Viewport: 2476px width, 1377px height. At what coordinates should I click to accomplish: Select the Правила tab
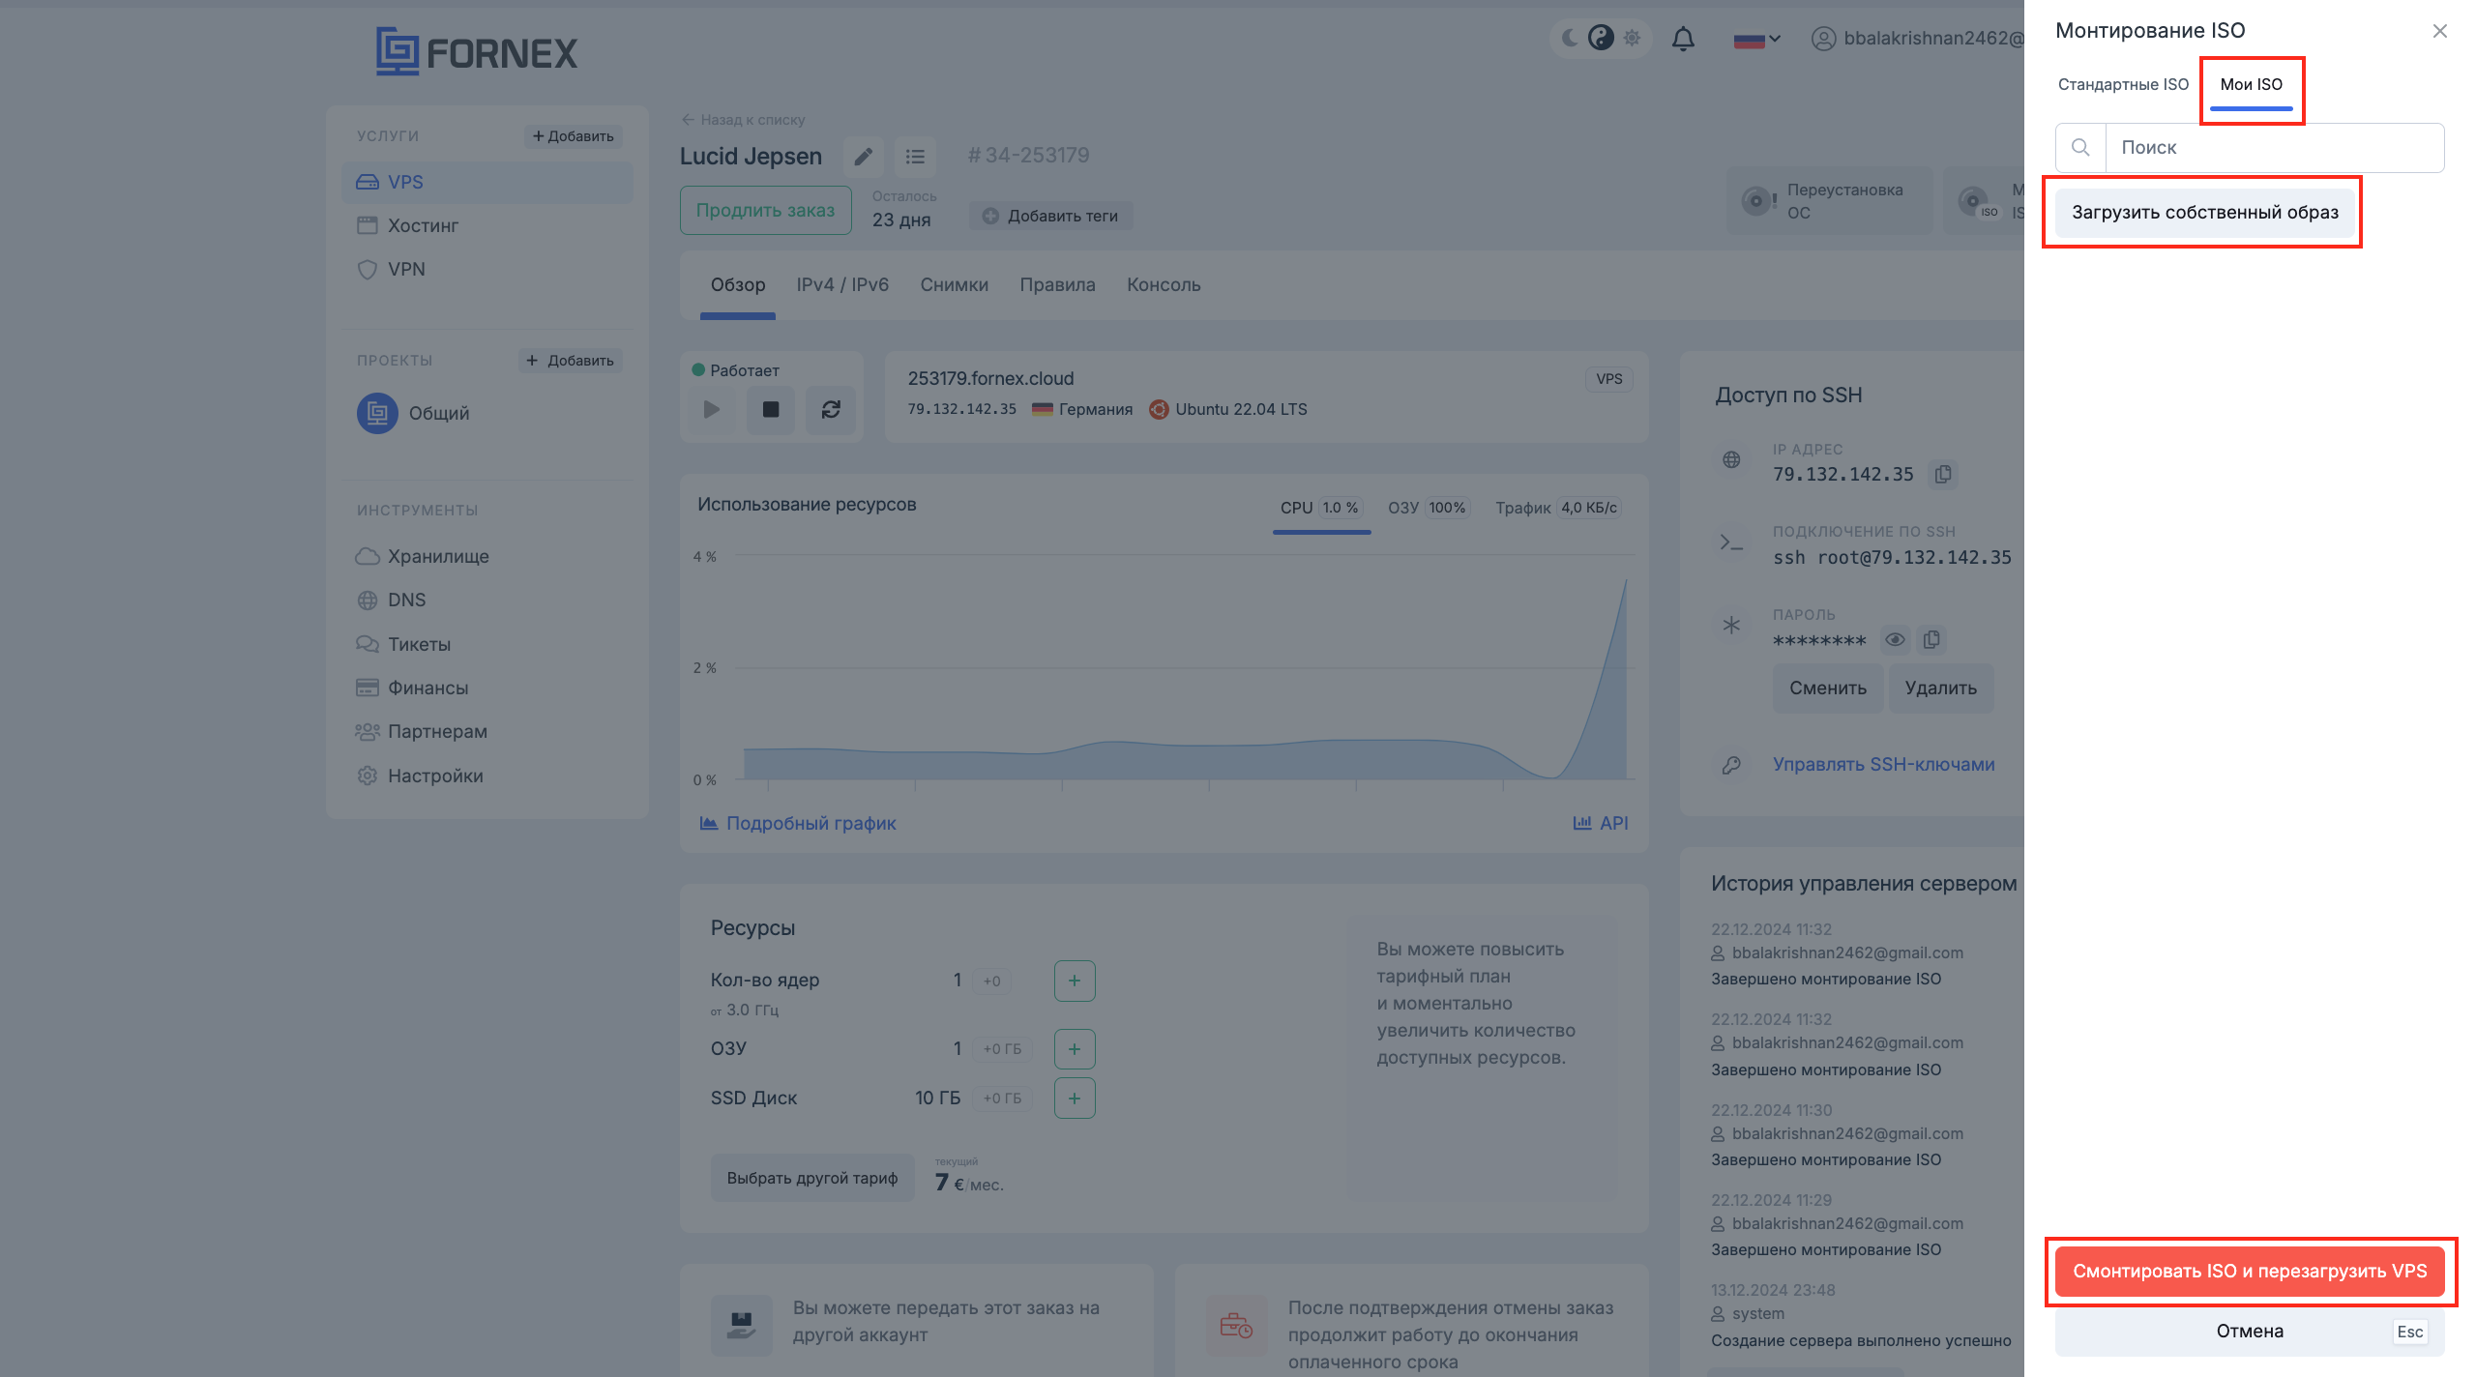tap(1057, 285)
